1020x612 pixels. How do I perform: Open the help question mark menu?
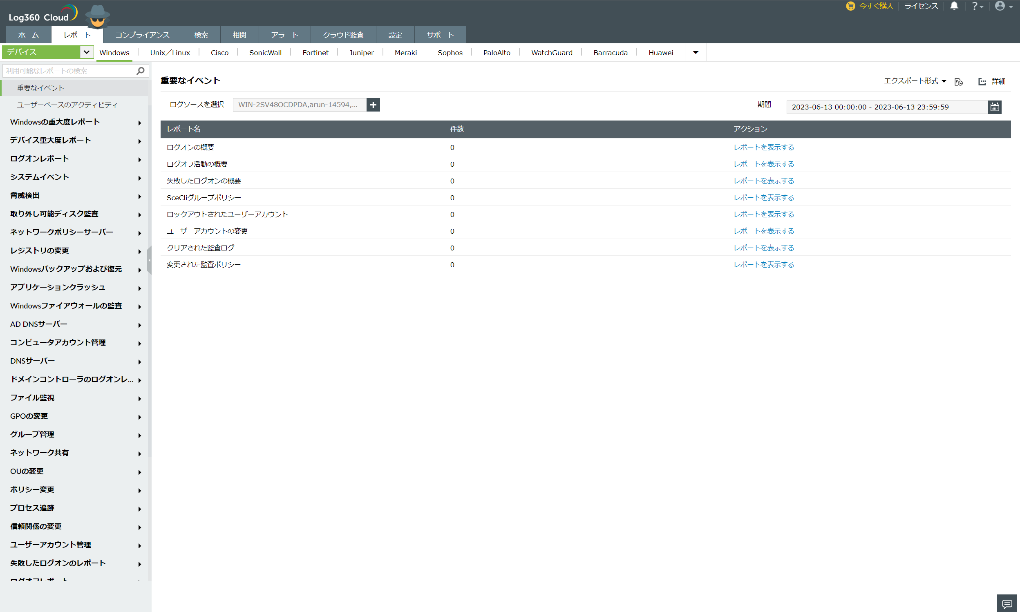(x=977, y=6)
